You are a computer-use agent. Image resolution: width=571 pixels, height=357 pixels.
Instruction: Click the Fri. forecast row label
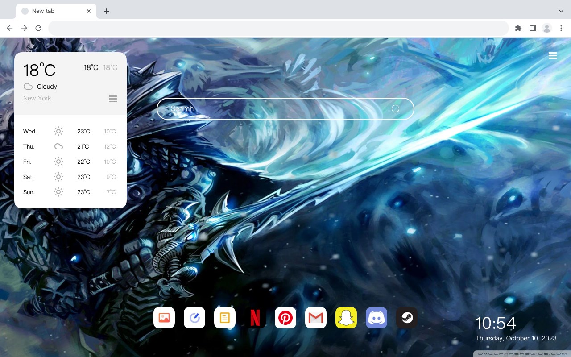pyautogui.click(x=27, y=162)
